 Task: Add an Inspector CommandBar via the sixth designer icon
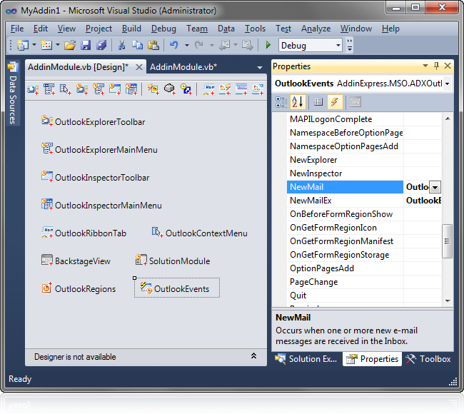click(115, 89)
